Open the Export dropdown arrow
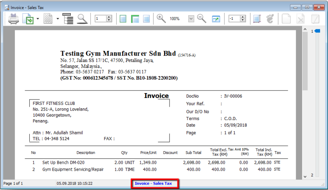Screen dimensions: 328x190 pyautogui.click(x=38, y=19)
